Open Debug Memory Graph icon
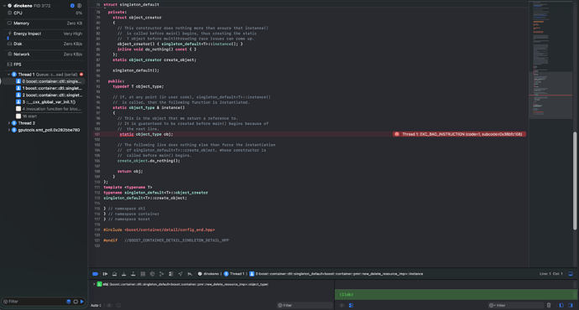Screen dimensions: 579x310 pyautogui.click(x=152, y=274)
